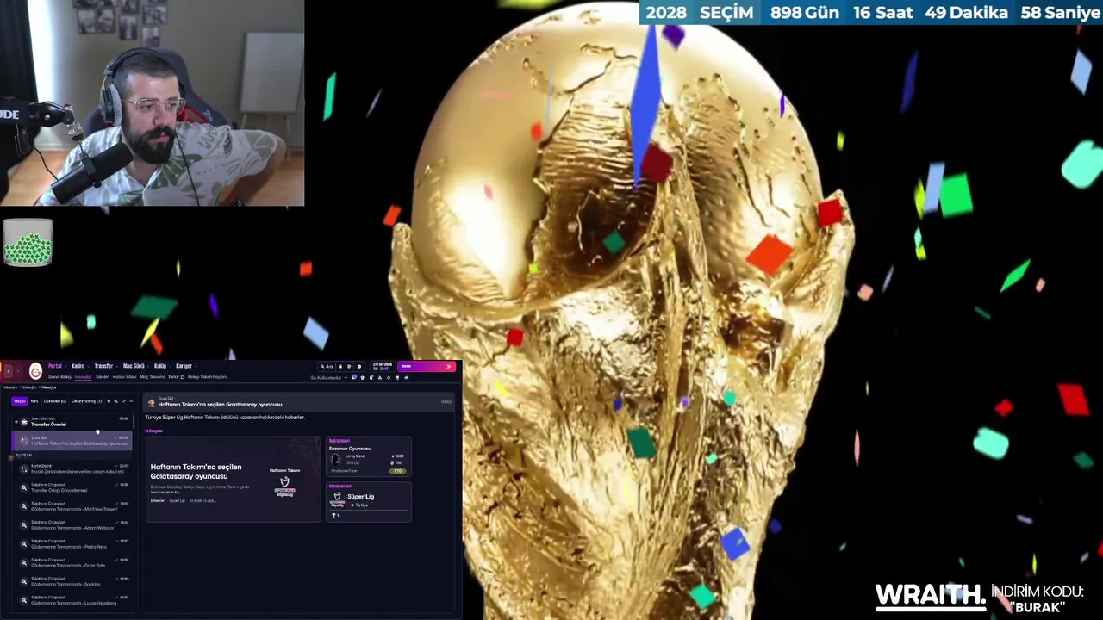Go back with the left arrow button
The height and width of the screenshot is (620, 1103).
(x=8, y=371)
